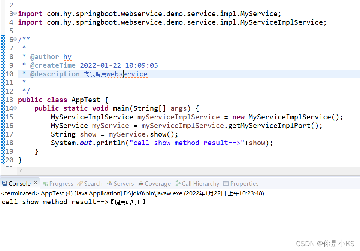Click line number 10 in the gutter
Viewport: 360px width, 251px height.
9,74
